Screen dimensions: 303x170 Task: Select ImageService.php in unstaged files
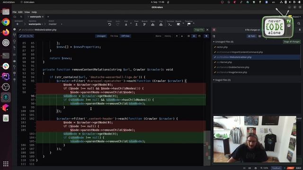coord(256,72)
